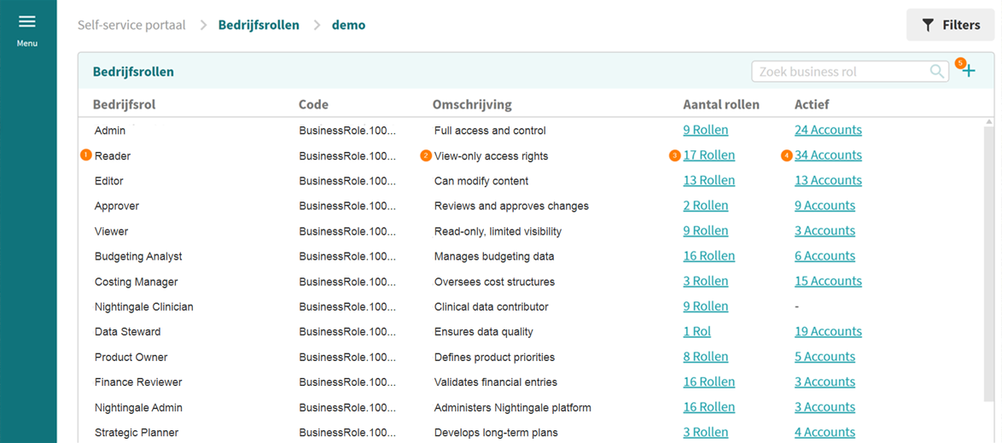Open 17 Rollen link for Reader
The width and height of the screenshot is (1002, 443).
point(708,155)
